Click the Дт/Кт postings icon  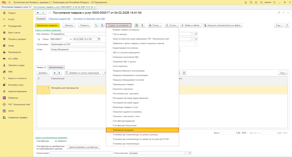tap(96, 25)
